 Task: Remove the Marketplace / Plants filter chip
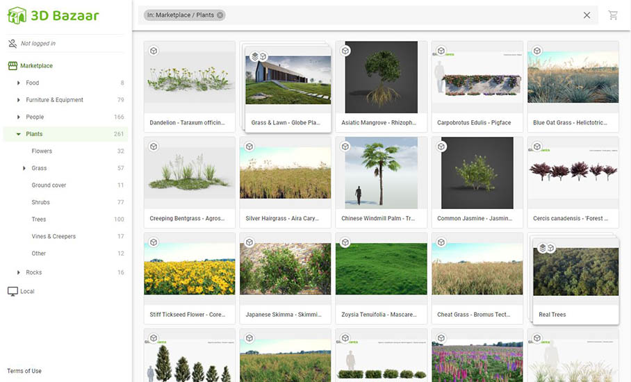[x=220, y=15]
